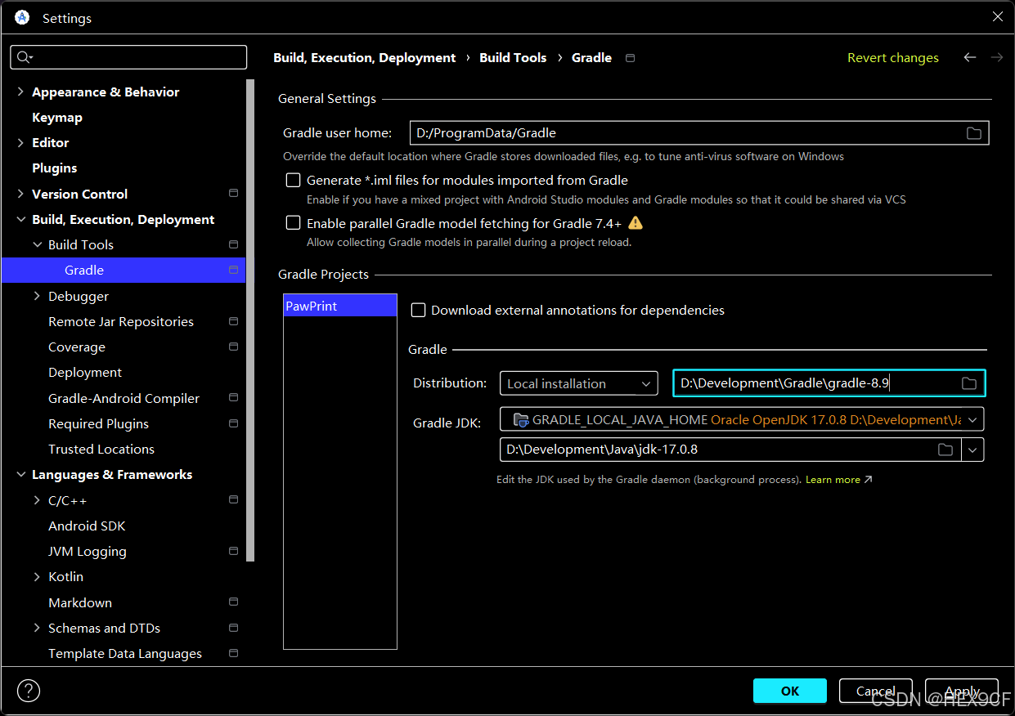The width and height of the screenshot is (1015, 716).
Task: Click project-level icon on Required Plugins row
Action: click(x=233, y=423)
